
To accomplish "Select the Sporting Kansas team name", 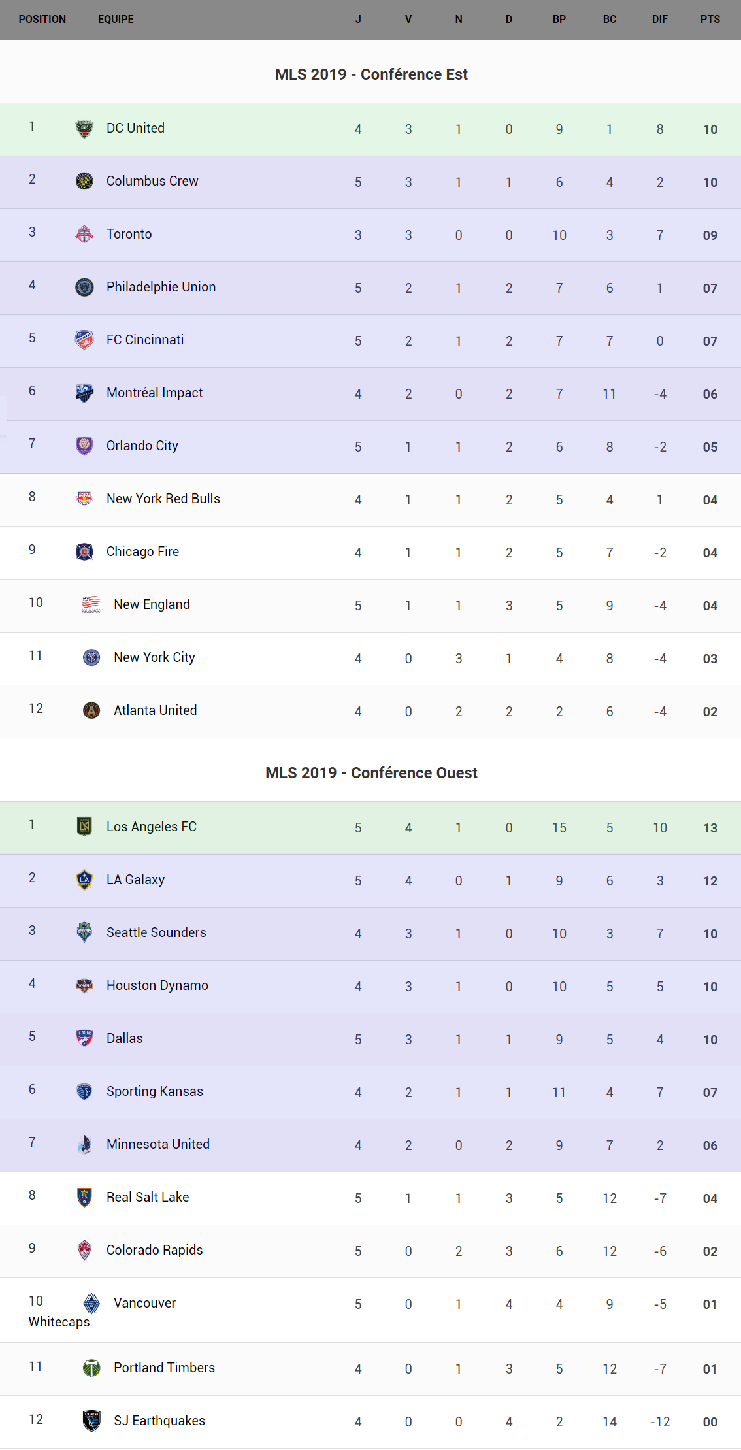I will [155, 1091].
